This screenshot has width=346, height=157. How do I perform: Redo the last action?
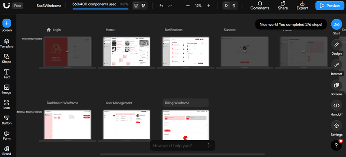[170, 6]
